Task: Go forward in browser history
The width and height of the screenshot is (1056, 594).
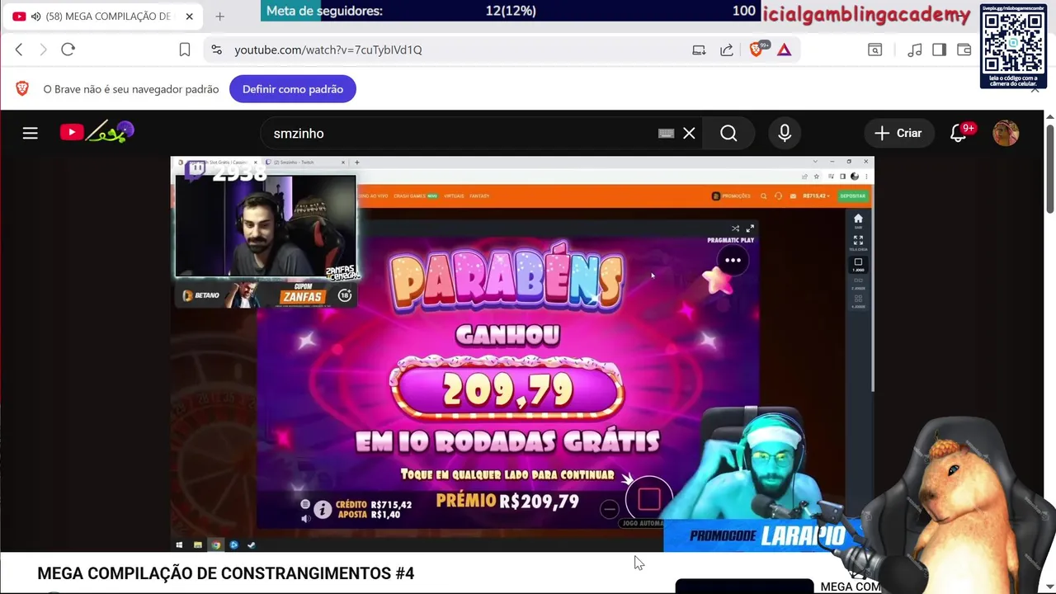Action: coord(43,49)
